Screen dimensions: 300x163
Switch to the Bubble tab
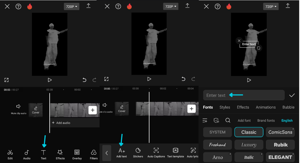288,107
